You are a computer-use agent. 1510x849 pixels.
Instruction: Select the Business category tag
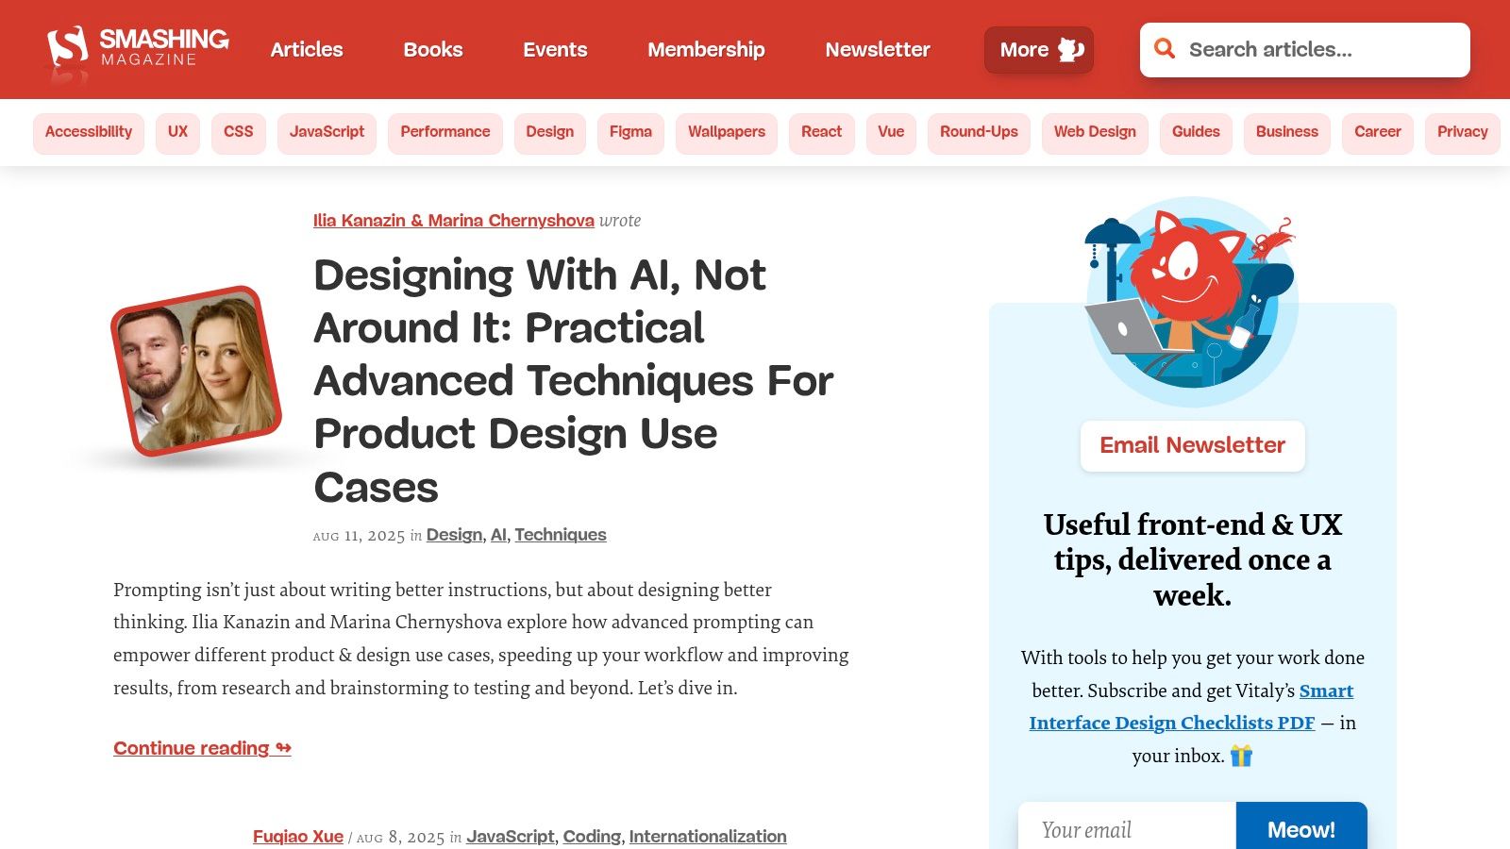[x=1287, y=132]
